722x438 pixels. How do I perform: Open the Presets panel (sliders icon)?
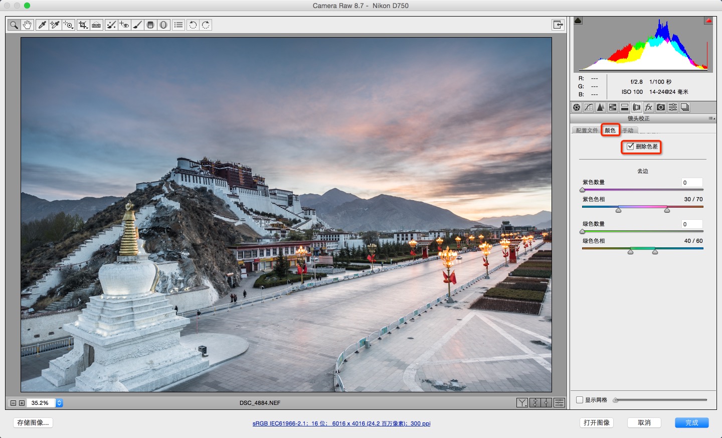point(673,107)
